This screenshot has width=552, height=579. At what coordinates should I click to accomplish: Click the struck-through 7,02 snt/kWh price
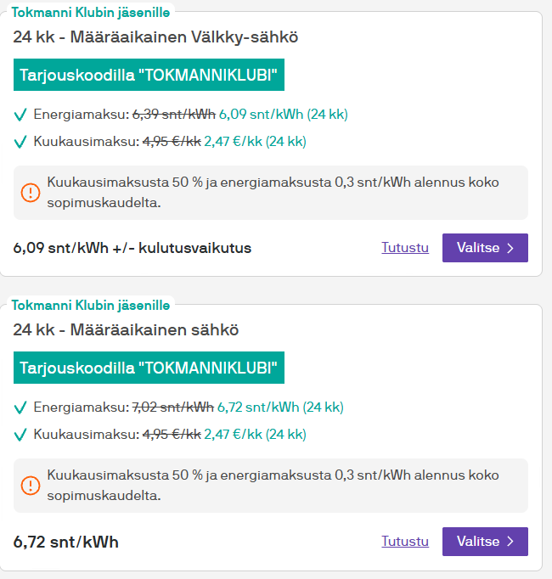point(172,408)
